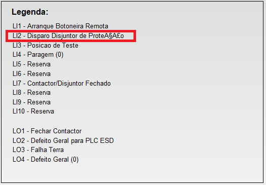Click the word Terra in LO3 line
Image resolution: width=266 pixels, height=185 pixels.
tap(56, 150)
